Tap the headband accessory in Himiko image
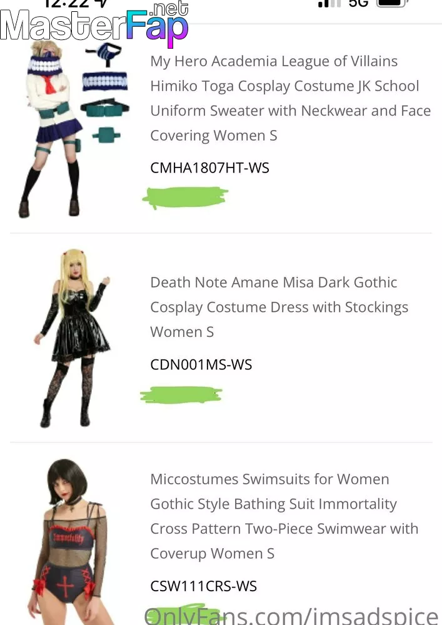 [105, 81]
